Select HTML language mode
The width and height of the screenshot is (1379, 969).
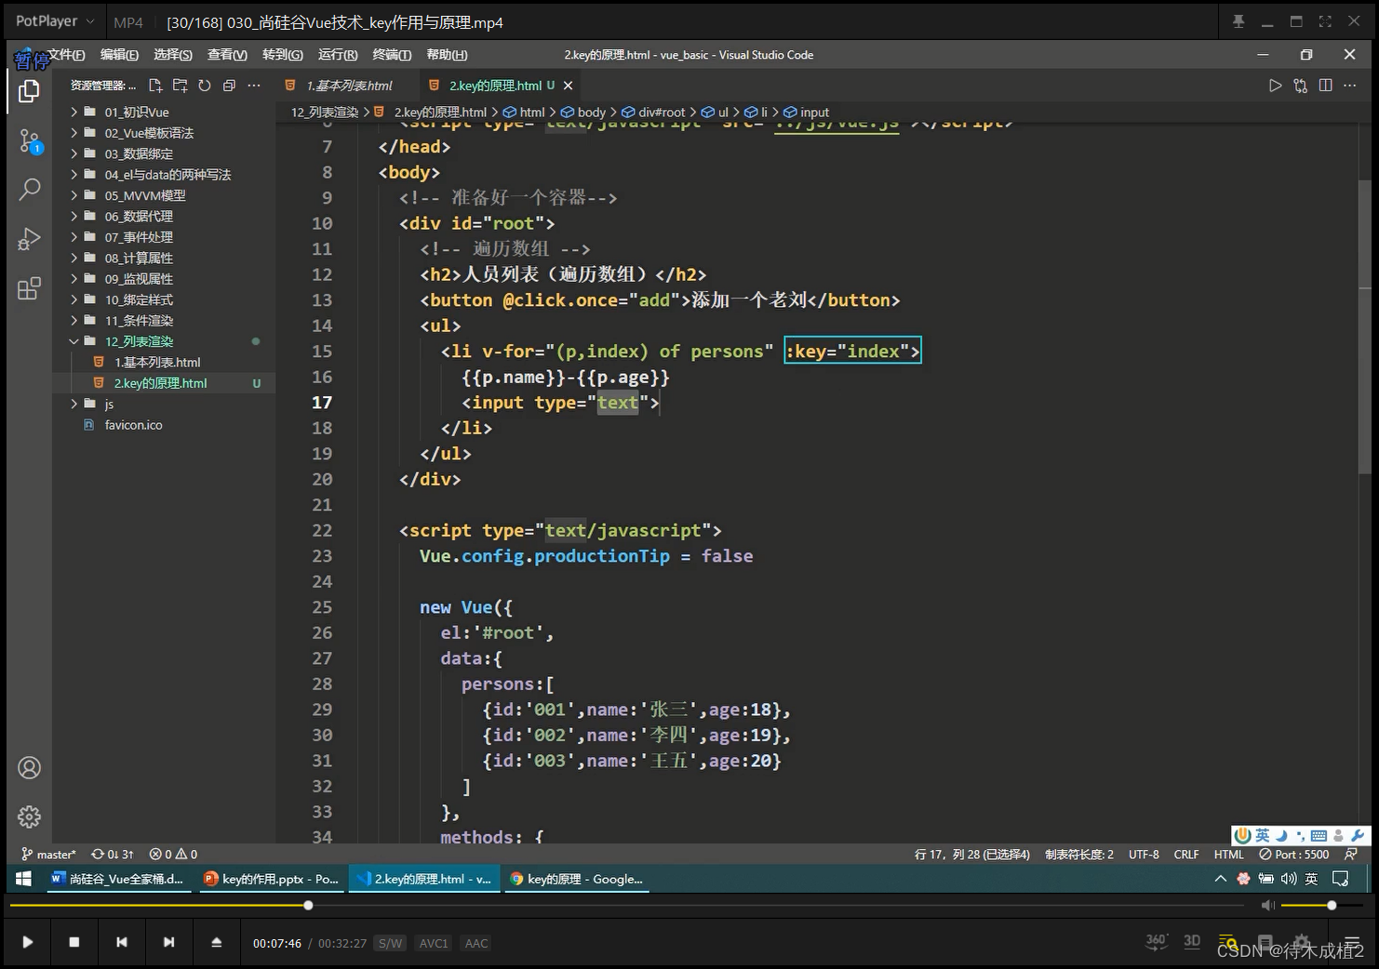tap(1228, 854)
